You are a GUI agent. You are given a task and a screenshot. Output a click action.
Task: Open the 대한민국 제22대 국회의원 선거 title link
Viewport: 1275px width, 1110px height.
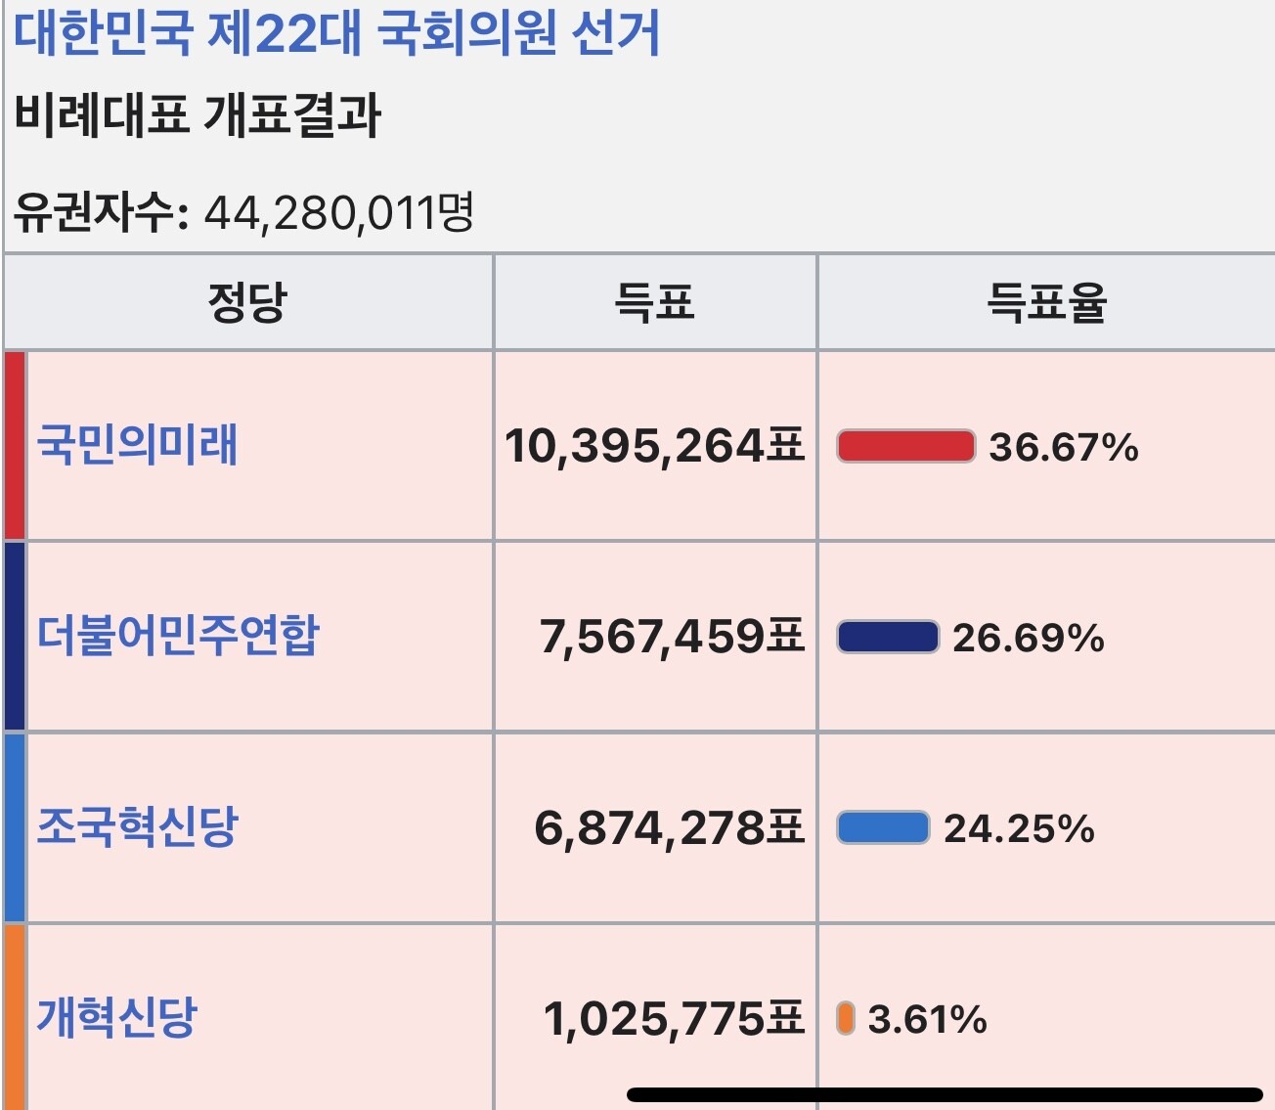337,32
